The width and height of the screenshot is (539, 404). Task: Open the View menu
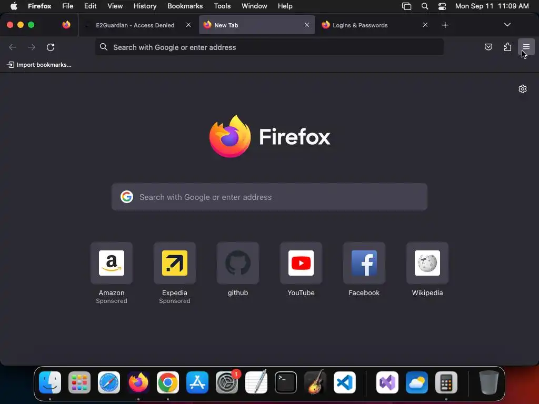point(115,6)
